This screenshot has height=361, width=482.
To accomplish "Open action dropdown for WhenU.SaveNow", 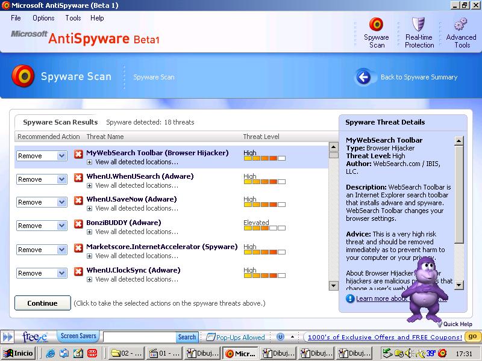I will pos(62,202).
